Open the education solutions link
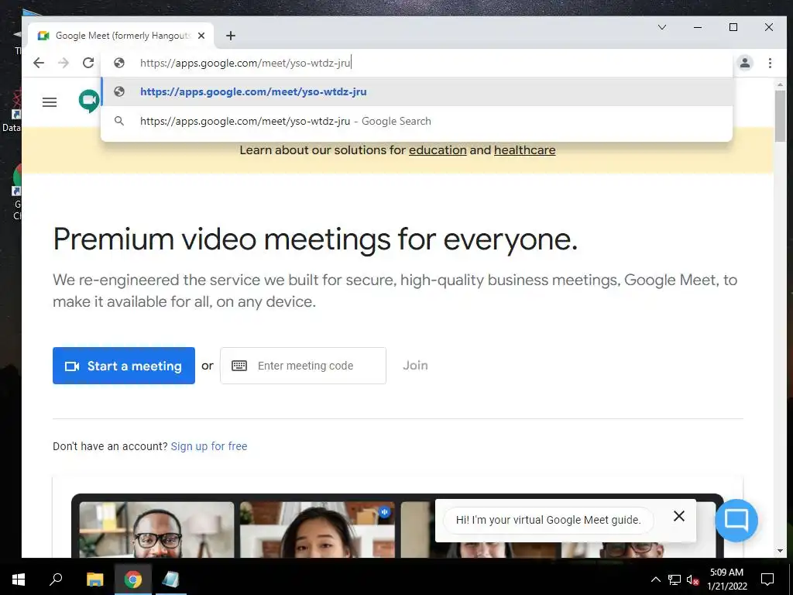The image size is (793, 595). tap(438, 150)
